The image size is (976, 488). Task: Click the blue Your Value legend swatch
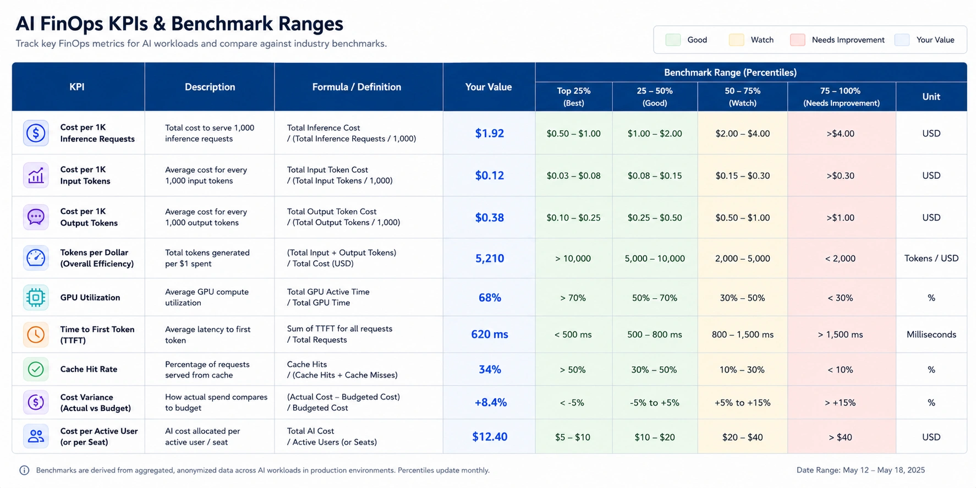pyautogui.click(x=902, y=40)
